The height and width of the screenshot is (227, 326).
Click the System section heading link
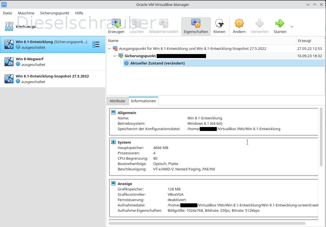[124, 142]
